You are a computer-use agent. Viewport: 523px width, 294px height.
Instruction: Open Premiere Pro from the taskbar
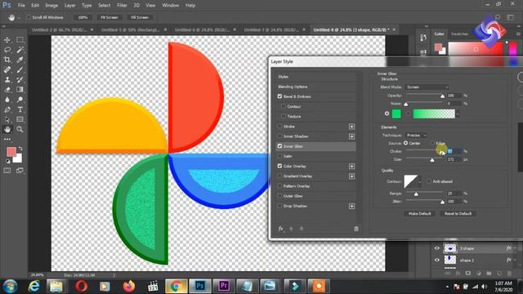point(224,286)
